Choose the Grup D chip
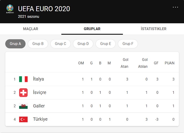184x133 pixels. (x=83, y=44)
